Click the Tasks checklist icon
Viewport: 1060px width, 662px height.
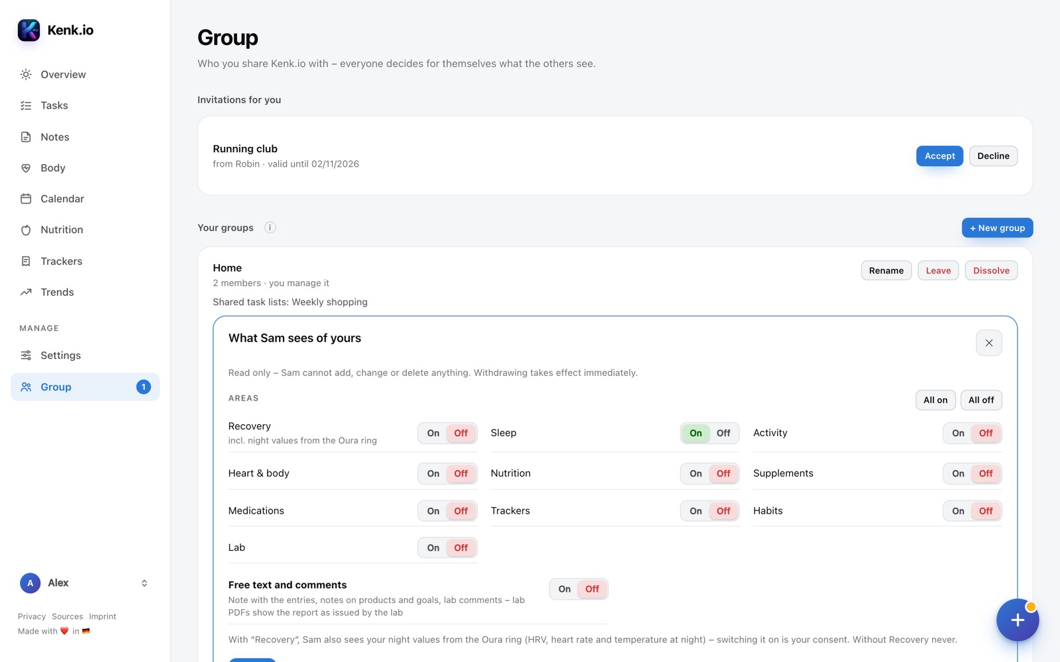point(26,105)
